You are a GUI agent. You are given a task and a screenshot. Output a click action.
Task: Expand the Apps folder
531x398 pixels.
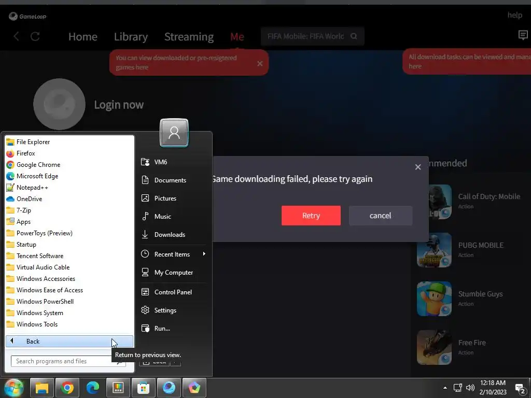click(x=69, y=222)
